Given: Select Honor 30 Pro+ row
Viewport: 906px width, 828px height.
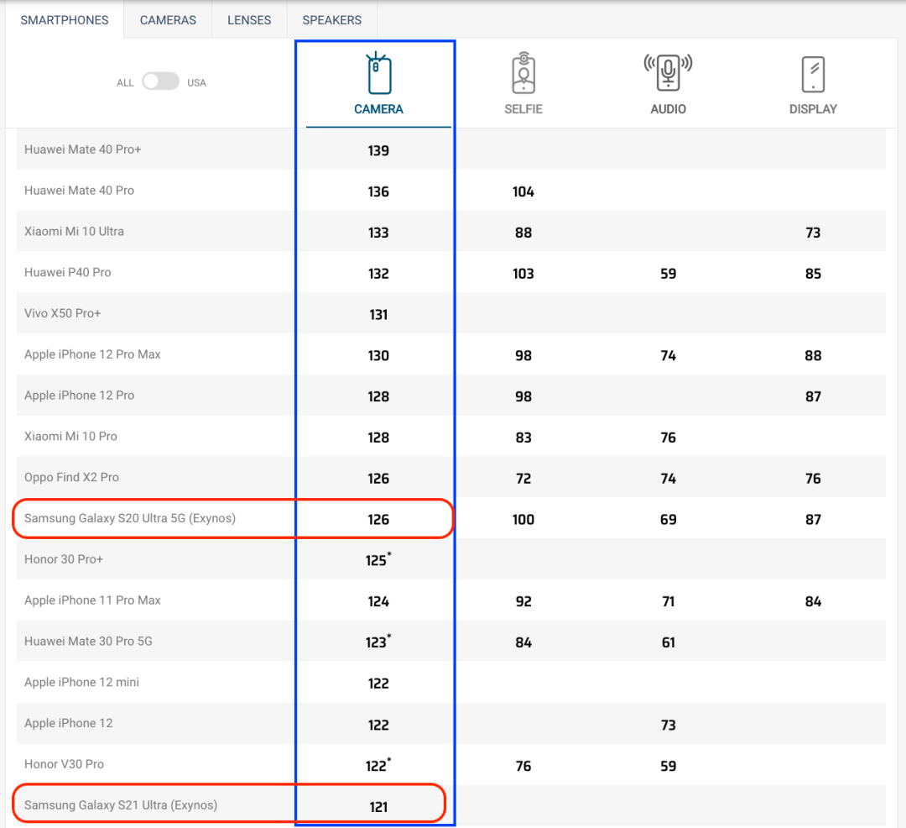Looking at the screenshot, I should coord(450,559).
